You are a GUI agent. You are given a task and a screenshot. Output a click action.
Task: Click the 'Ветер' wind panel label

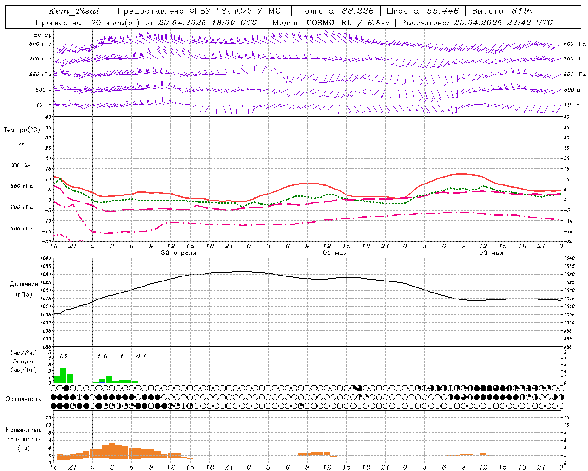[x=42, y=35]
